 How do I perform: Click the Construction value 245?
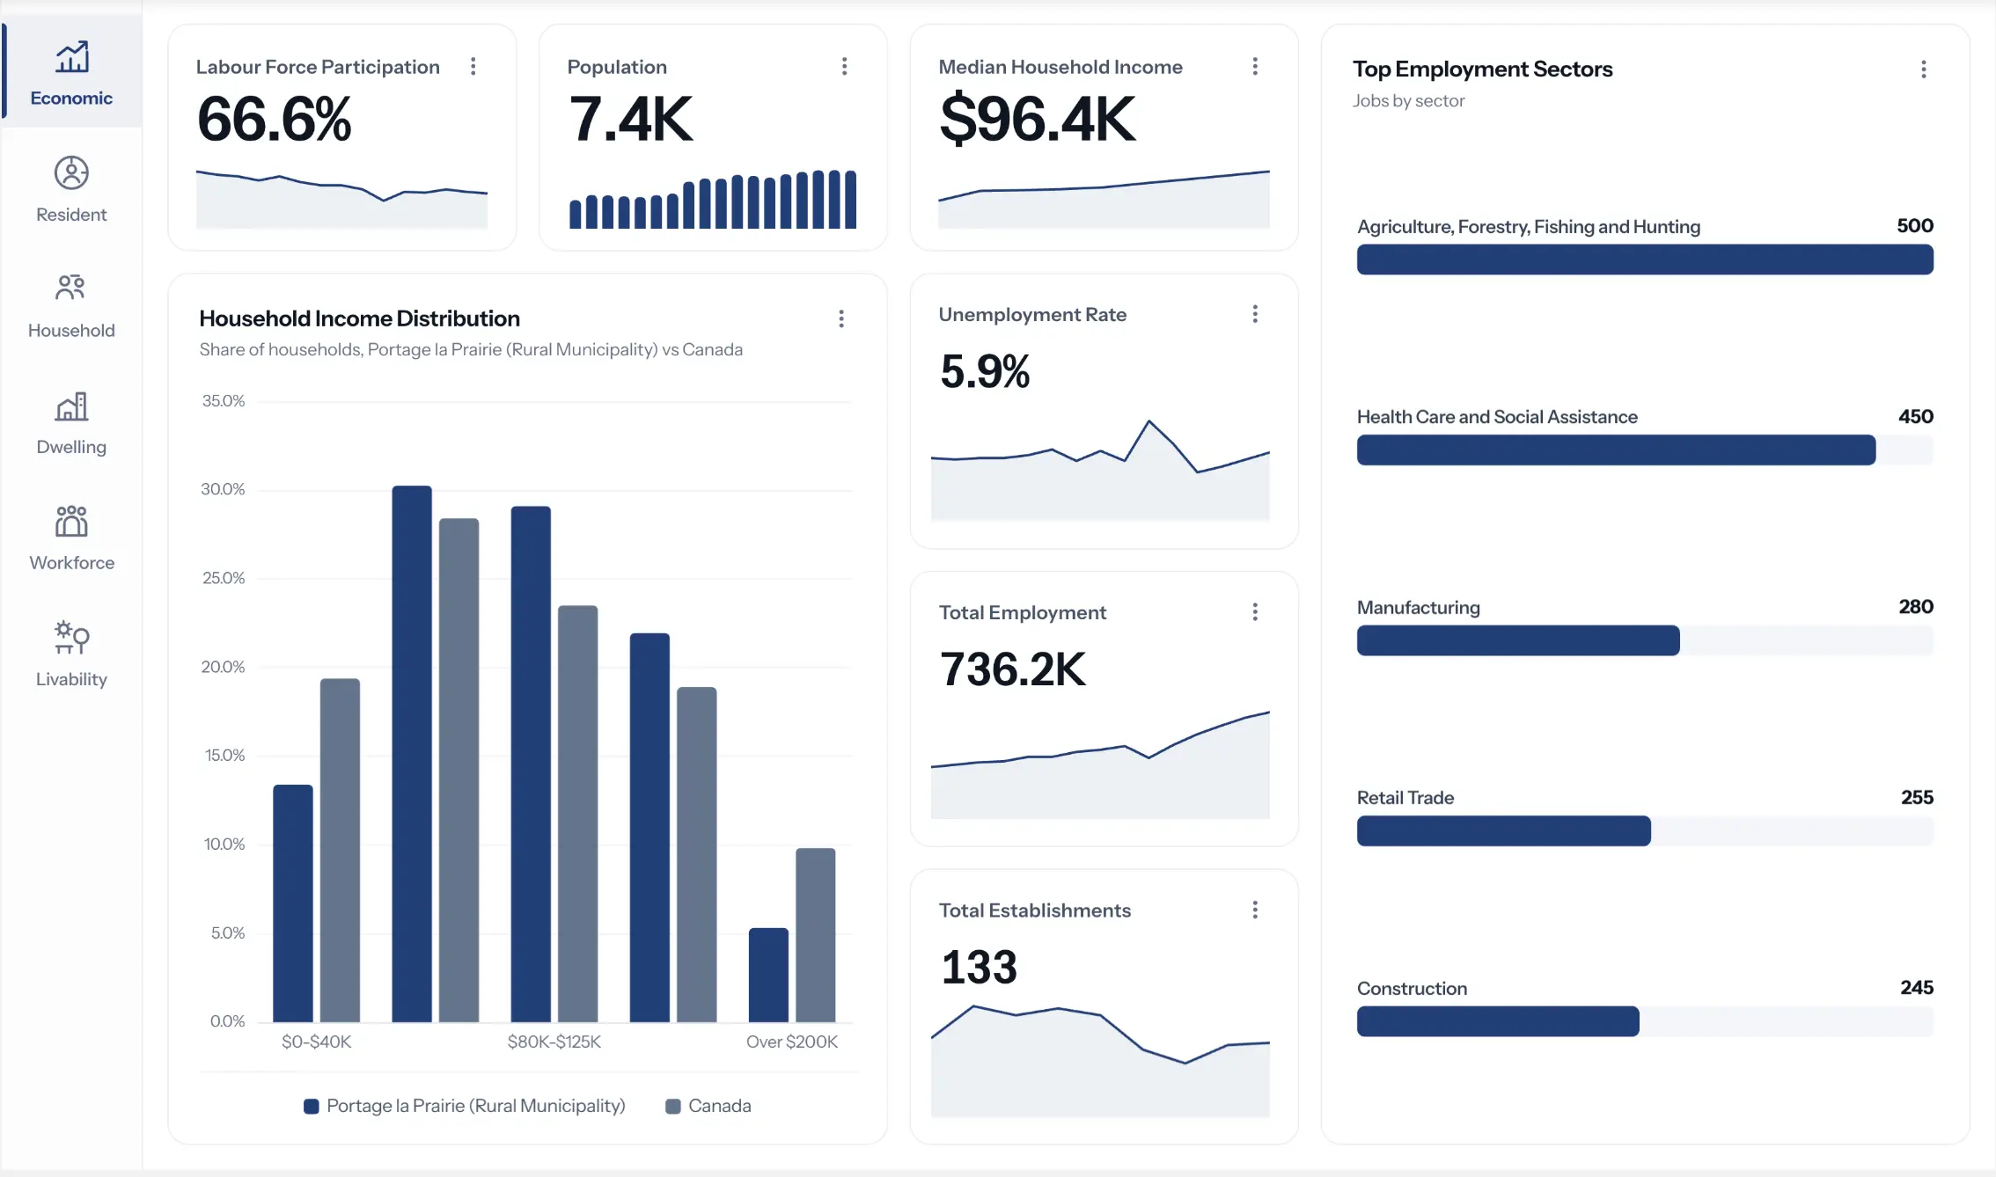coord(1917,988)
